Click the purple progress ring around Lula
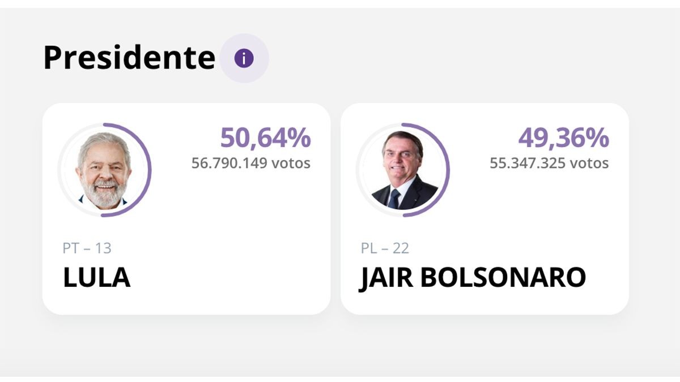680x382 pixels. coord(150,170)
